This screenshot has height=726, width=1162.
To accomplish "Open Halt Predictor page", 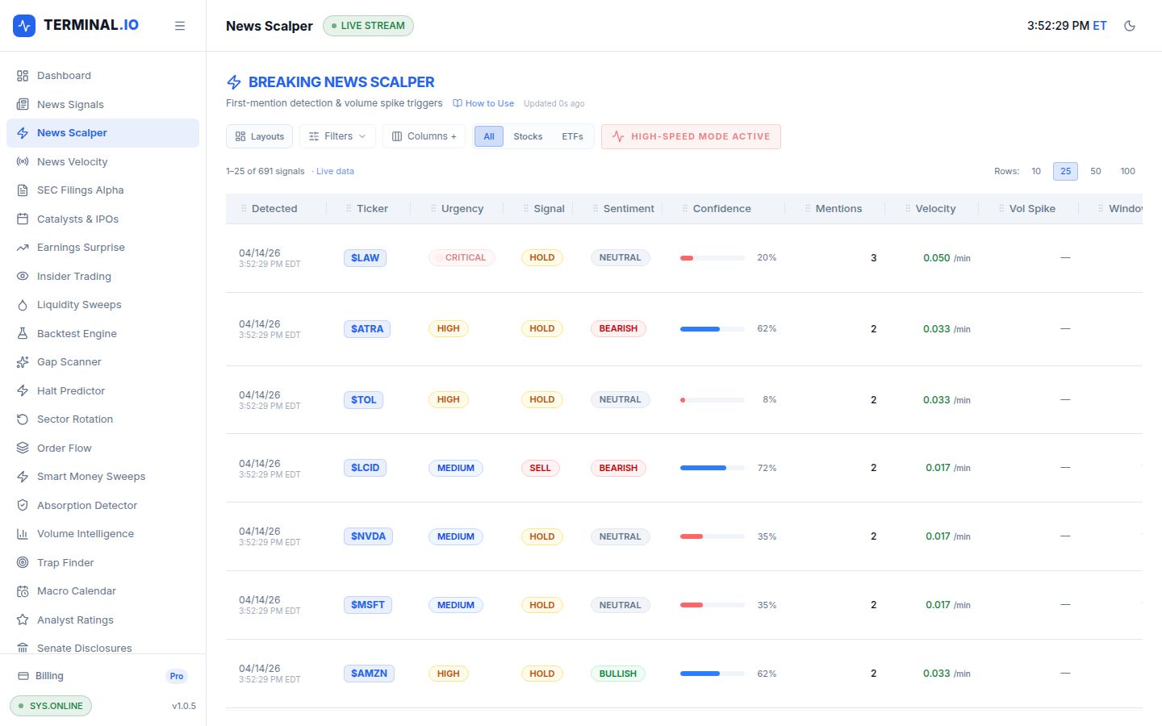I will tap(102, 390).
